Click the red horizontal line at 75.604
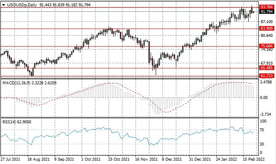The image size is (276, 164). coord(130,47)
